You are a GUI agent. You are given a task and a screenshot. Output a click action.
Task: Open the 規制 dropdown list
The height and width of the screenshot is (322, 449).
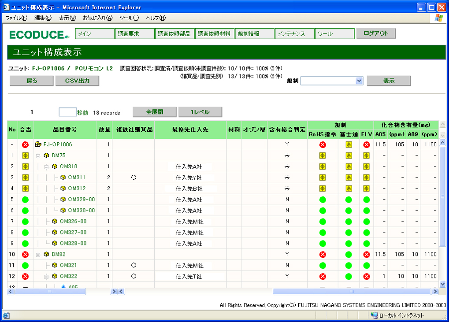click(359, 81)
